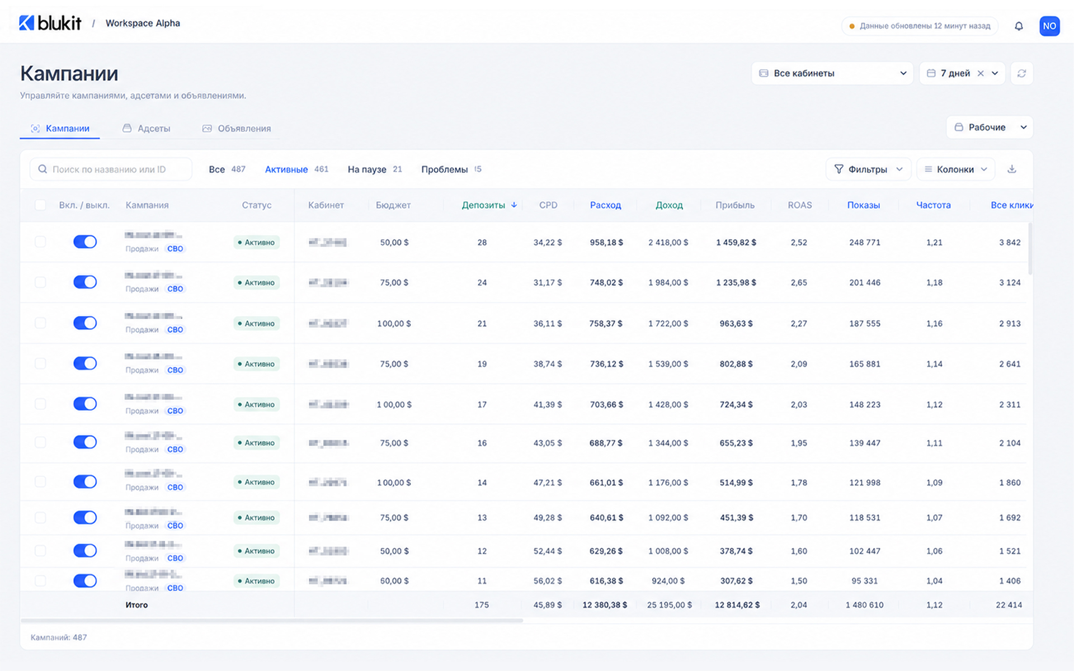Click the cabinet icon in Все кабинеты

(x=764, y=73)
